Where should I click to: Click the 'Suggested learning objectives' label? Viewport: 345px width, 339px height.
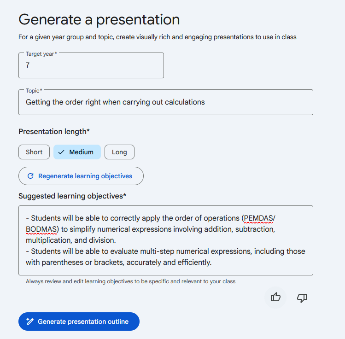72,196
